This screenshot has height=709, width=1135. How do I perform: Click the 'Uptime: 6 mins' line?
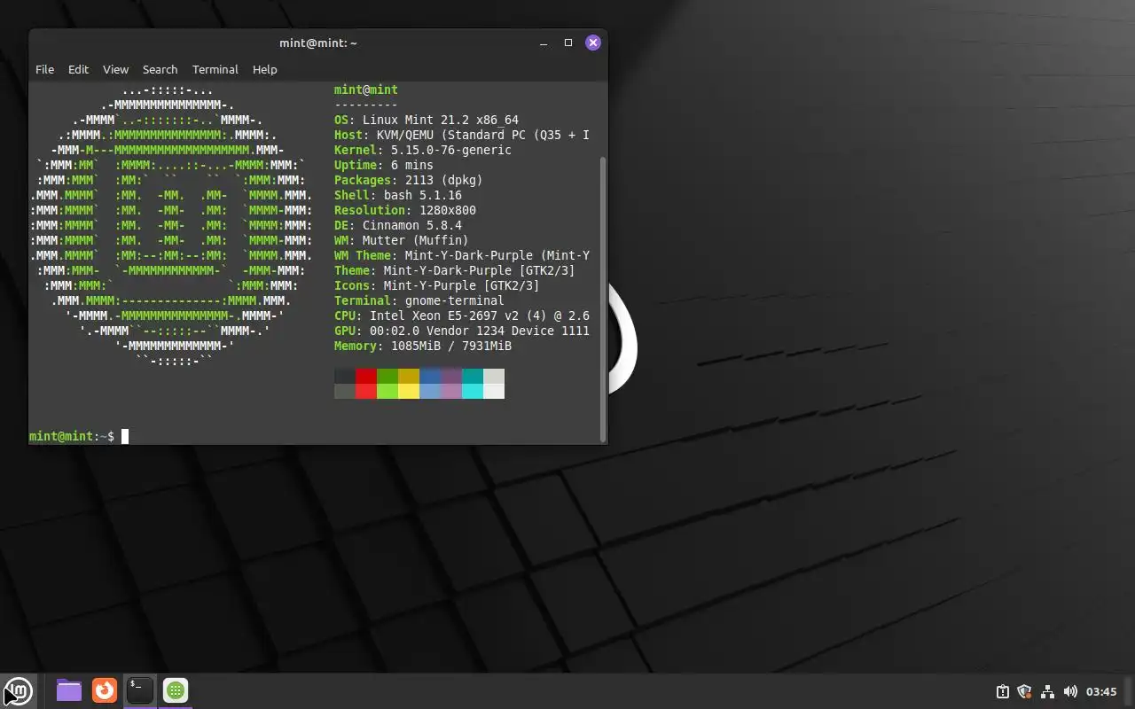[384, 165]
